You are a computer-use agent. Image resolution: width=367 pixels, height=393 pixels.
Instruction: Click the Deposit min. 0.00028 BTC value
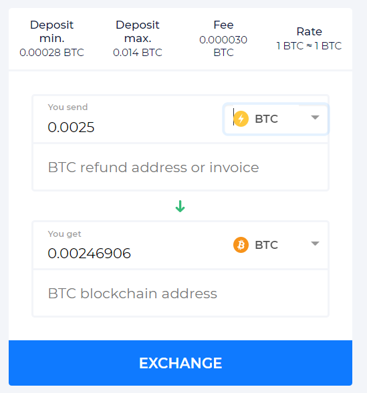pos(51,53)
